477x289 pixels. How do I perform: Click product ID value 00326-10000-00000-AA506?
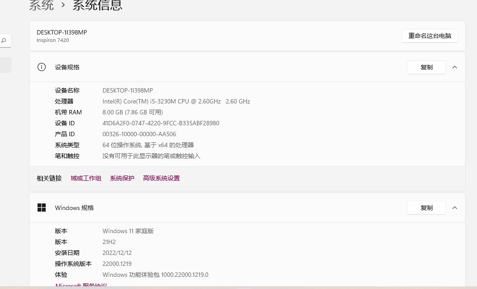[x=139, y=134]
